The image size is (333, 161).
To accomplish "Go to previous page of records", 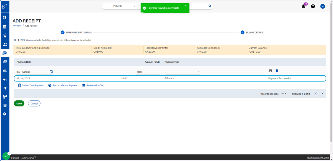I will (316, 94).
